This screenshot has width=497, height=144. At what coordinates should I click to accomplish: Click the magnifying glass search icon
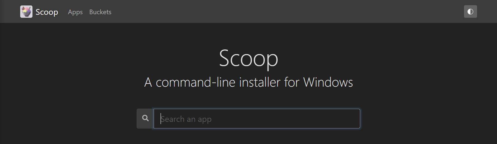(x=145, y=118)
